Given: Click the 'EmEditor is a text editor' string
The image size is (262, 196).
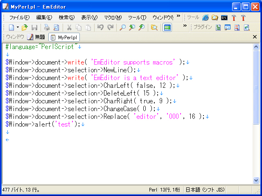Looking at the screenshot, I should tap(134, 78).
